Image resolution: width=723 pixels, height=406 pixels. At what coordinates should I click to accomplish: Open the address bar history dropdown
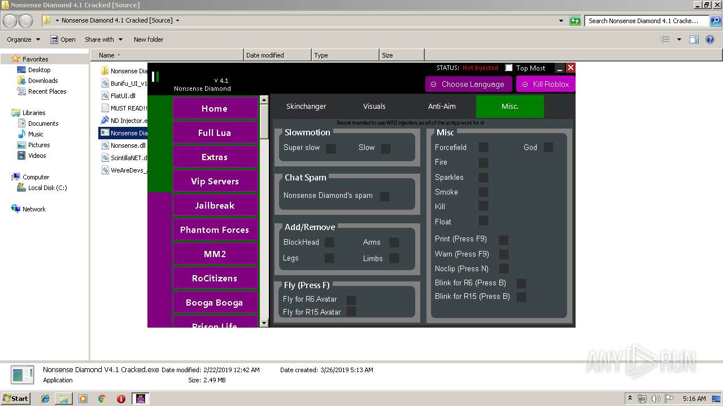(x=561, y=21)
